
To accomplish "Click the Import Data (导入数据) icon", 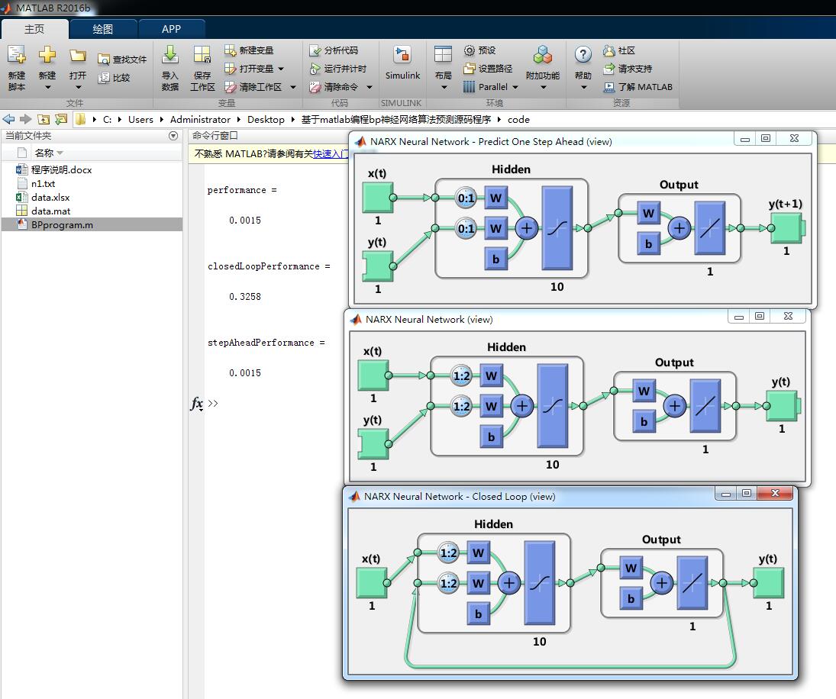I will click(170, 55).
